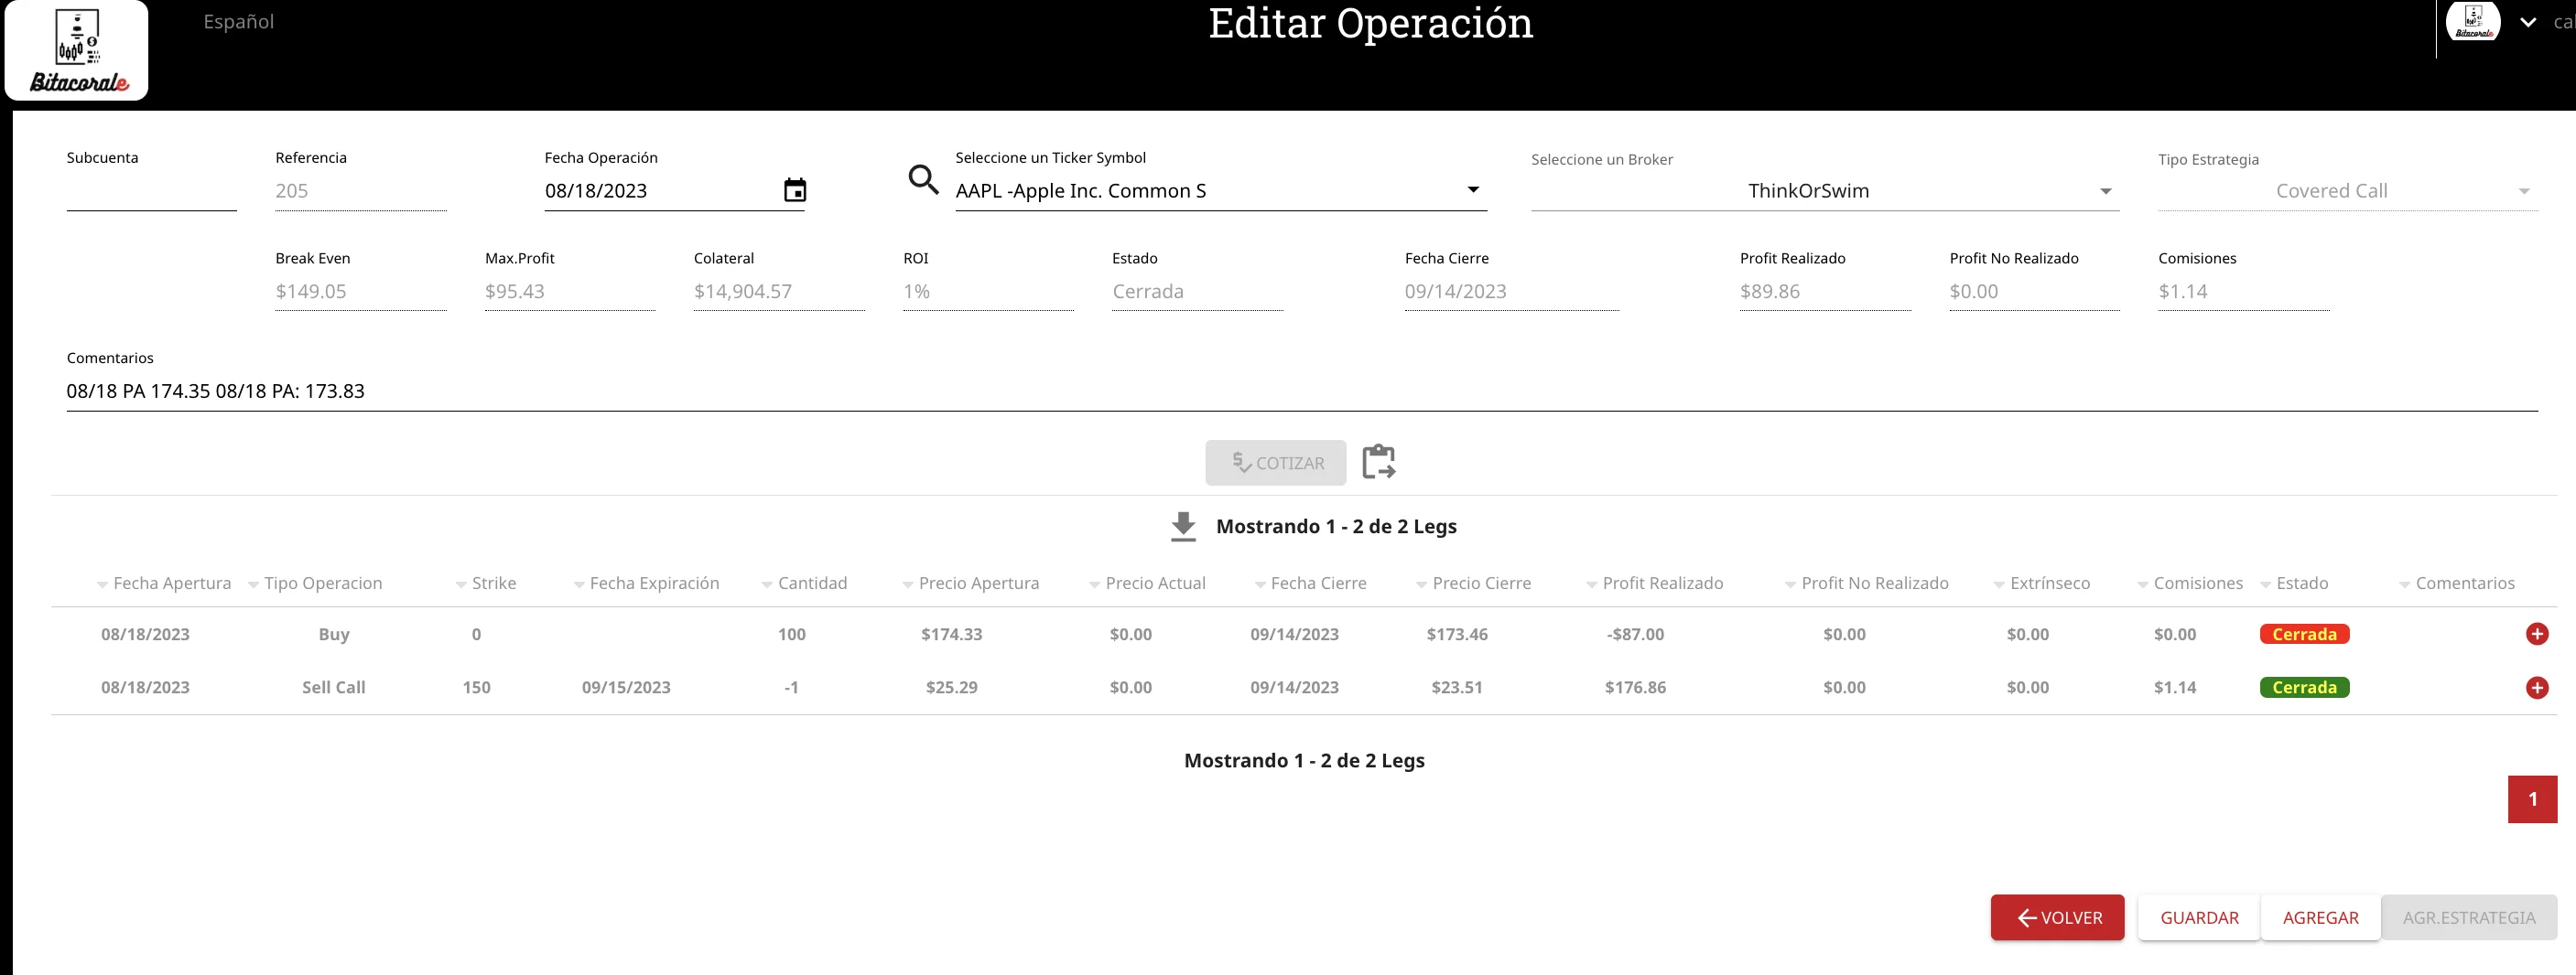Click the strike value 150 cell
The height and width of the screenshot is (975, 2576).
click(476, 687)
